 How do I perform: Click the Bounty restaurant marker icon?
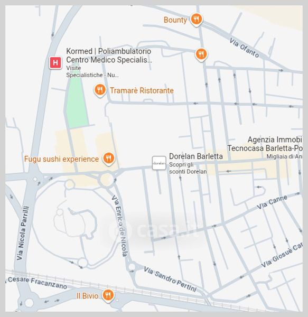pyautogui.click(x=196, y=20)
